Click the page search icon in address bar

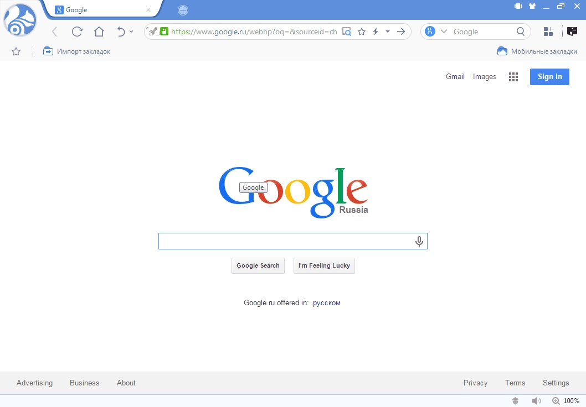(347, 32)
